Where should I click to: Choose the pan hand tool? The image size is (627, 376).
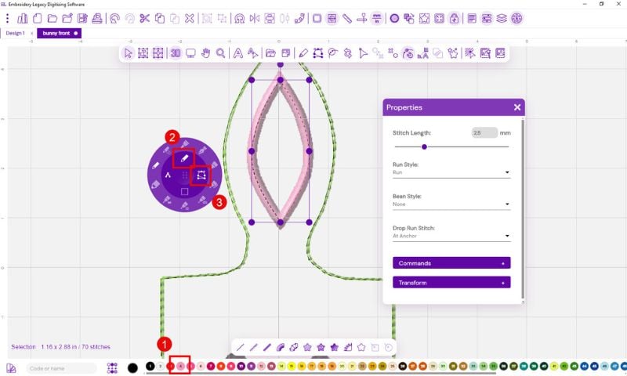tap(206, 53)
